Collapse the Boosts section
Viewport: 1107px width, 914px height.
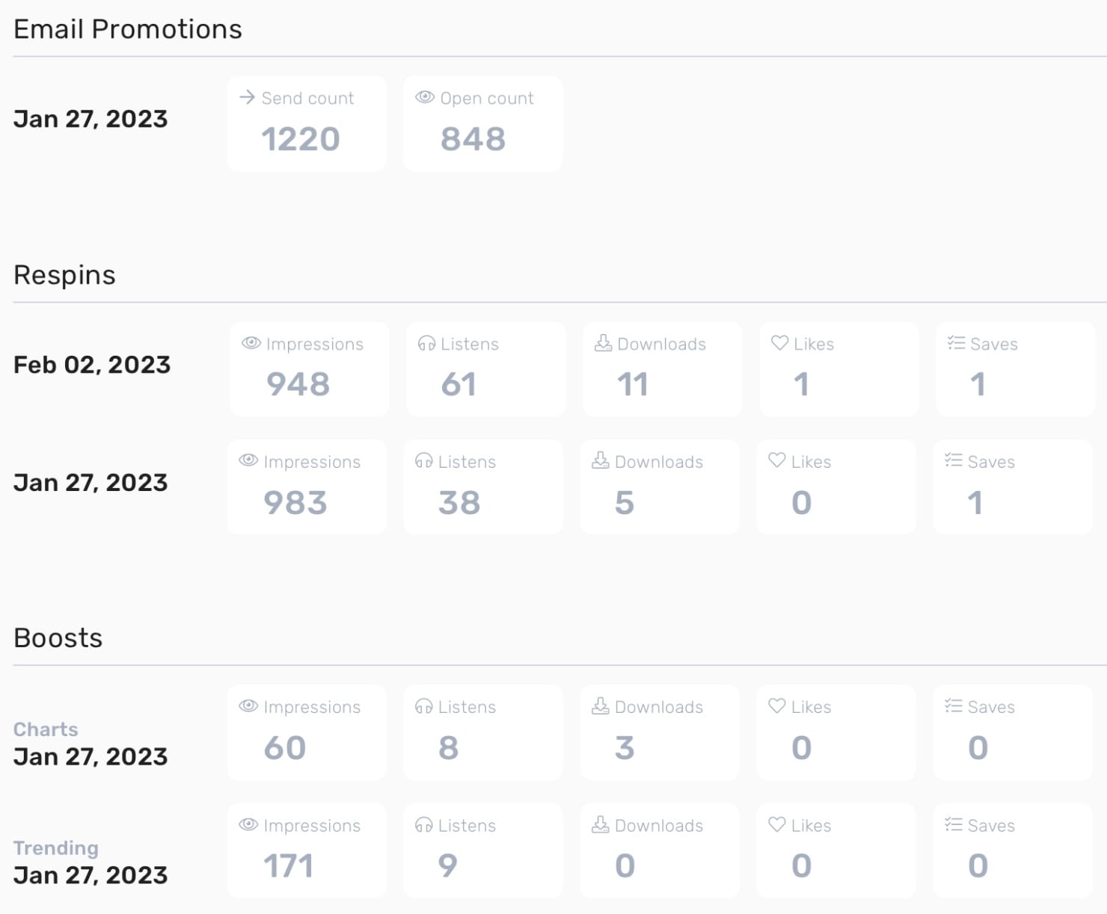click(58, 638)
